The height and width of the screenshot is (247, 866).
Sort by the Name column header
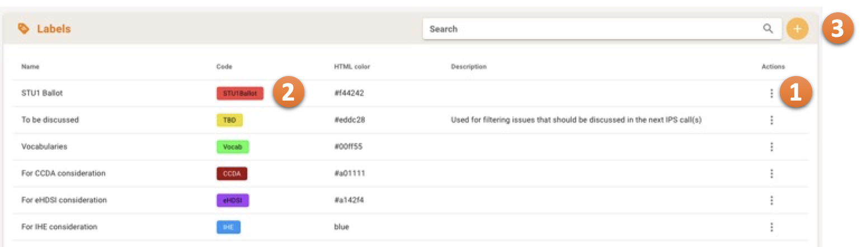pyautogui.click(x=30, y=67)
